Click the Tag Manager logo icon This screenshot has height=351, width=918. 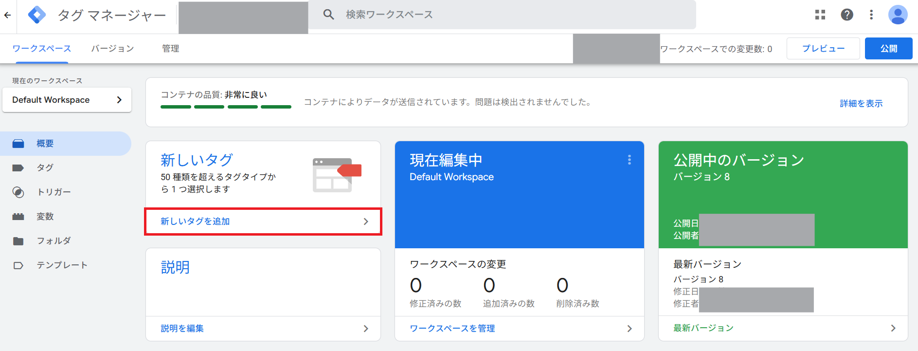pyautogui.click(x=37, y=15)
